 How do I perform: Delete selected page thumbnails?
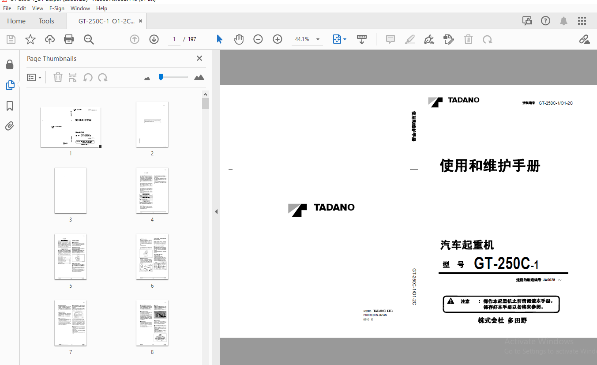click(58, 78)
